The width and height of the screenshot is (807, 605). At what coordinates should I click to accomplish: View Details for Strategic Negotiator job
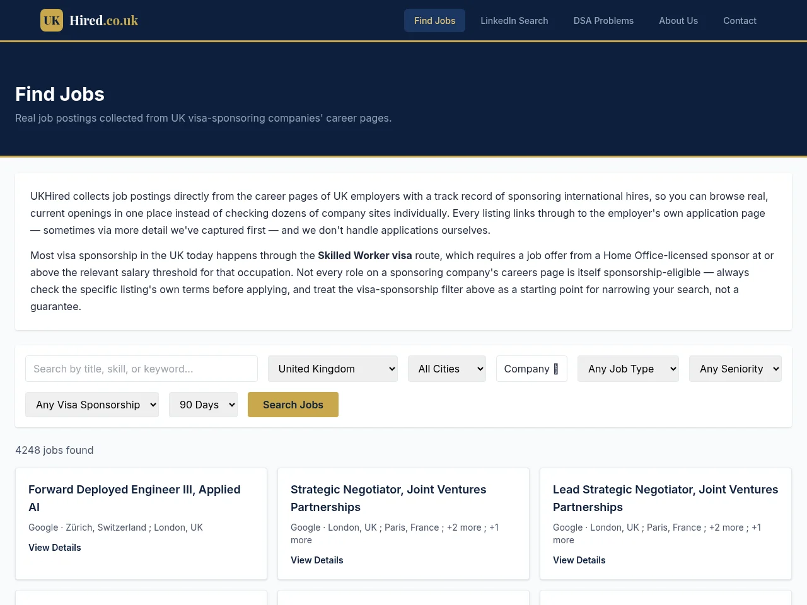(317, 560)
